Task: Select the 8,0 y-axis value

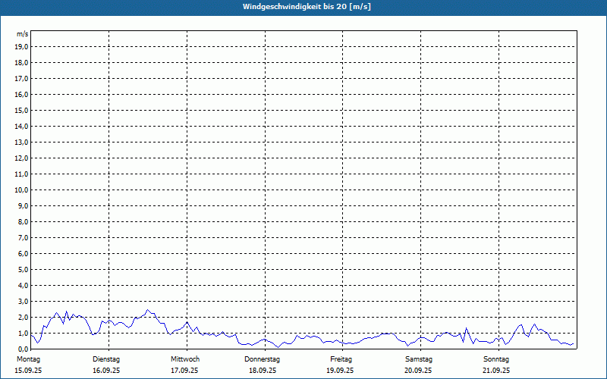Action: [23, 221]
